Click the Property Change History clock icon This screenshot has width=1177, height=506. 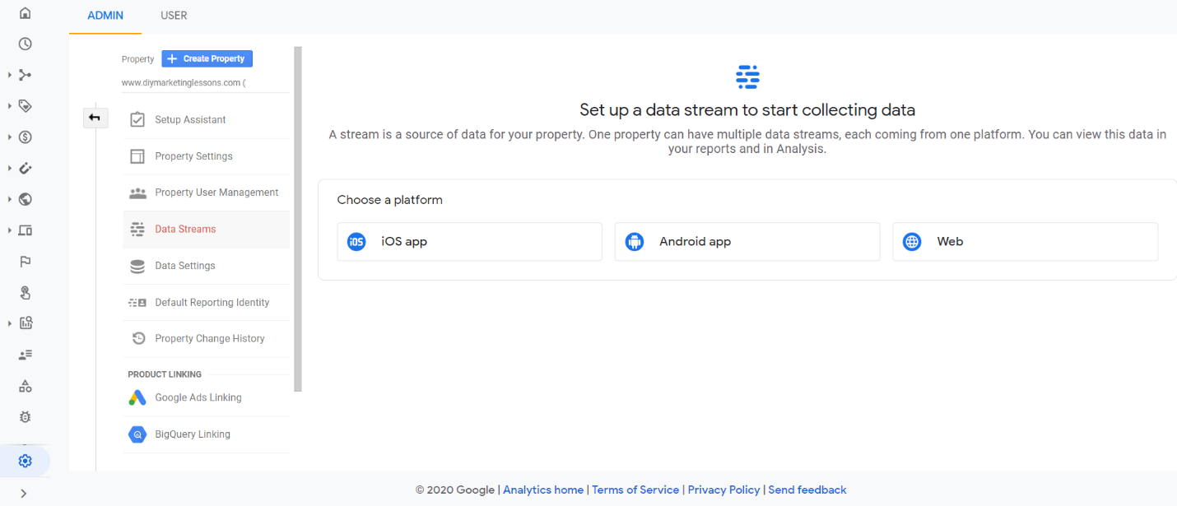pos(137,338)
